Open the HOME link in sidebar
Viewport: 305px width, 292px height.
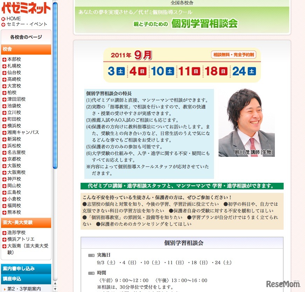pyautogui.click(x=14, y=19)
